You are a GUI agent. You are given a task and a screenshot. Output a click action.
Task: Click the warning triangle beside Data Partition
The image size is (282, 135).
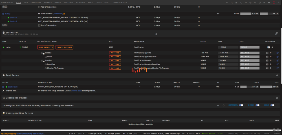[x=64, y=13]
